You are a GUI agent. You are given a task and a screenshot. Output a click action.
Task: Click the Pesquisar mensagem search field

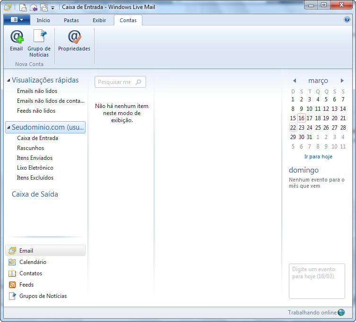115,82
